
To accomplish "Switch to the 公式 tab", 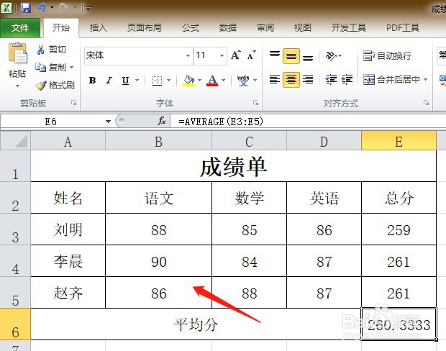I will tap(191, 27).
